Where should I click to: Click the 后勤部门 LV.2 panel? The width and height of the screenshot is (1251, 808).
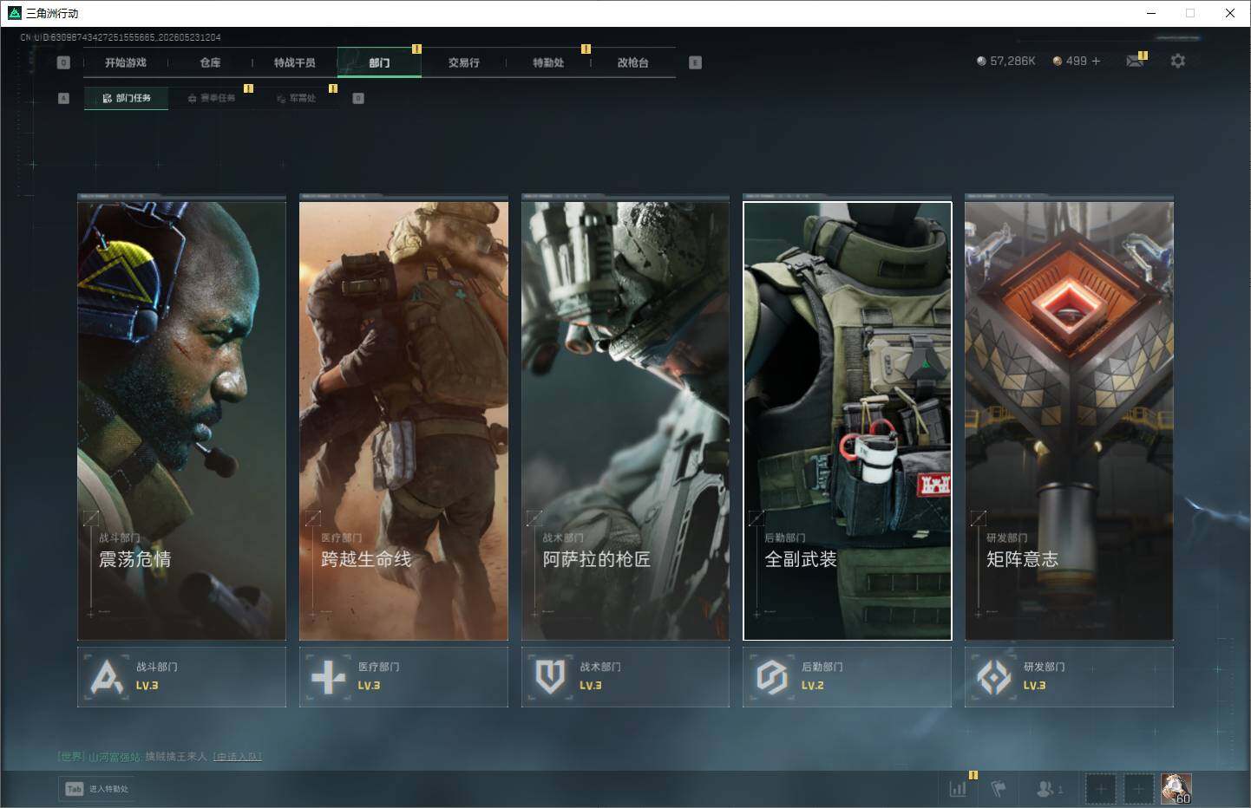[x=847, y=676]
